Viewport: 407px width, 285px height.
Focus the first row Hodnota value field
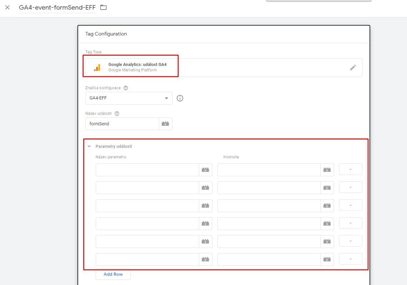269,170
